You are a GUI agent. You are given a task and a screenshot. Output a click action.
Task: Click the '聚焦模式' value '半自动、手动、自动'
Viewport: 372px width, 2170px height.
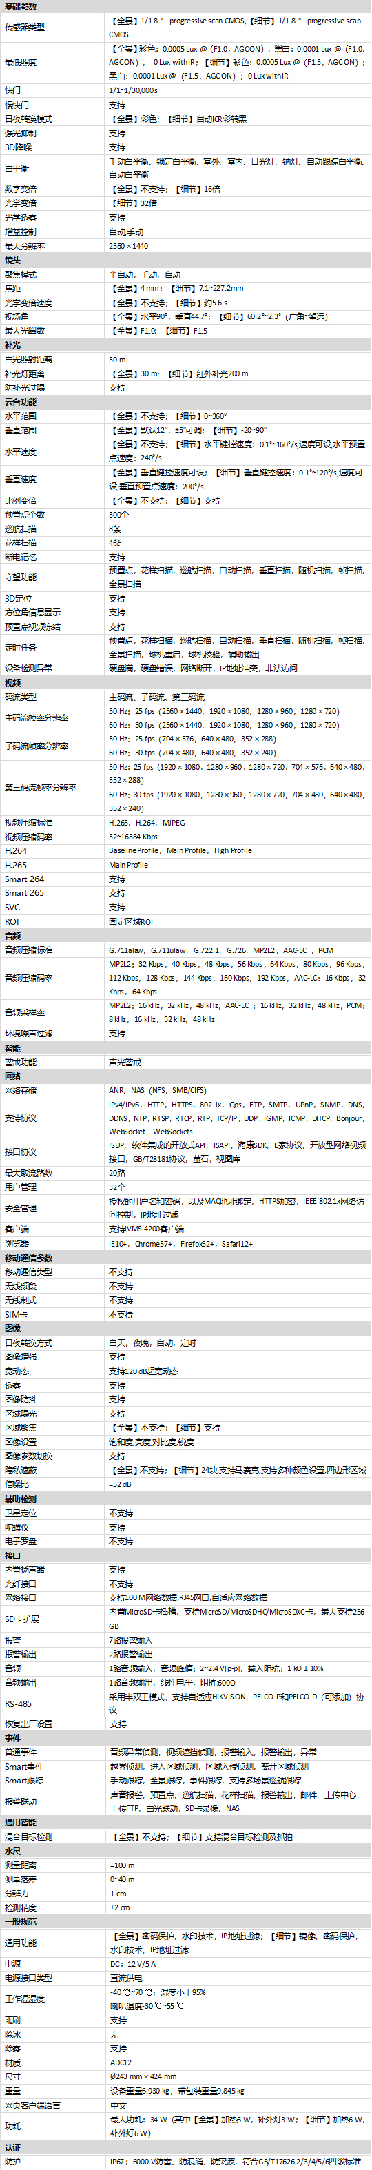tap(144, 275)
